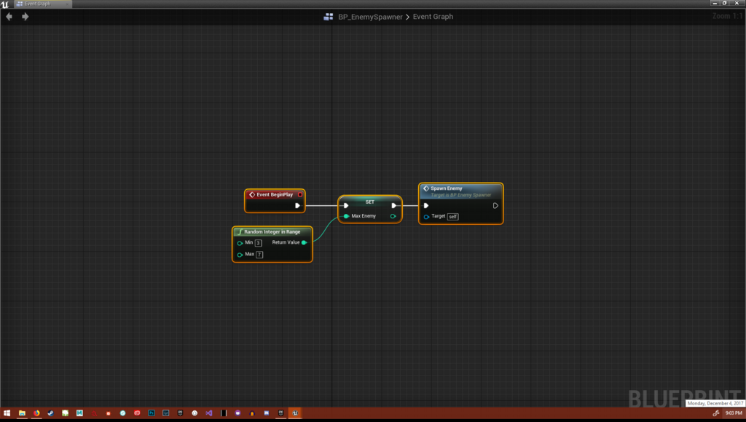The image size is (746, 422).
Task: Click the red delegate pin on Event BeginPlay
Action: [x=299, y=194]
